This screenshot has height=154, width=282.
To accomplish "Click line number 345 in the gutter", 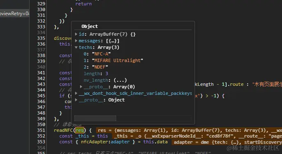I will pyautogui.click(x=41, y=96).
